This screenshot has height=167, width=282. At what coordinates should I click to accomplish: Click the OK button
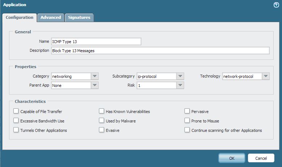[x=232, y=158]
